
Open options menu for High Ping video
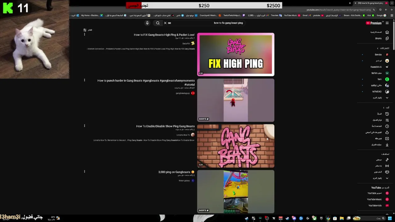pos(84,34)
